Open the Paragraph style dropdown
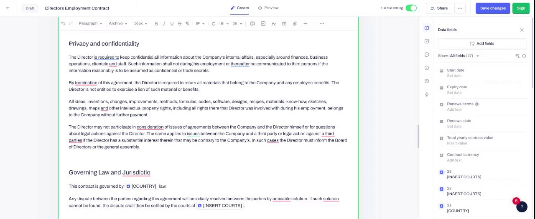This screenshot has width=535, height=219. pos(90,24)
